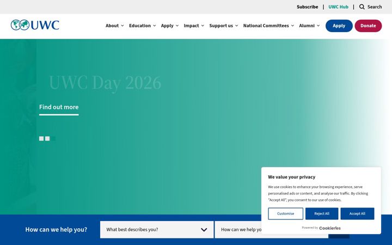Open the What best describes you dropdown
Screen dimensions: 392x245
pyautogui.click(x=157, y=230)
